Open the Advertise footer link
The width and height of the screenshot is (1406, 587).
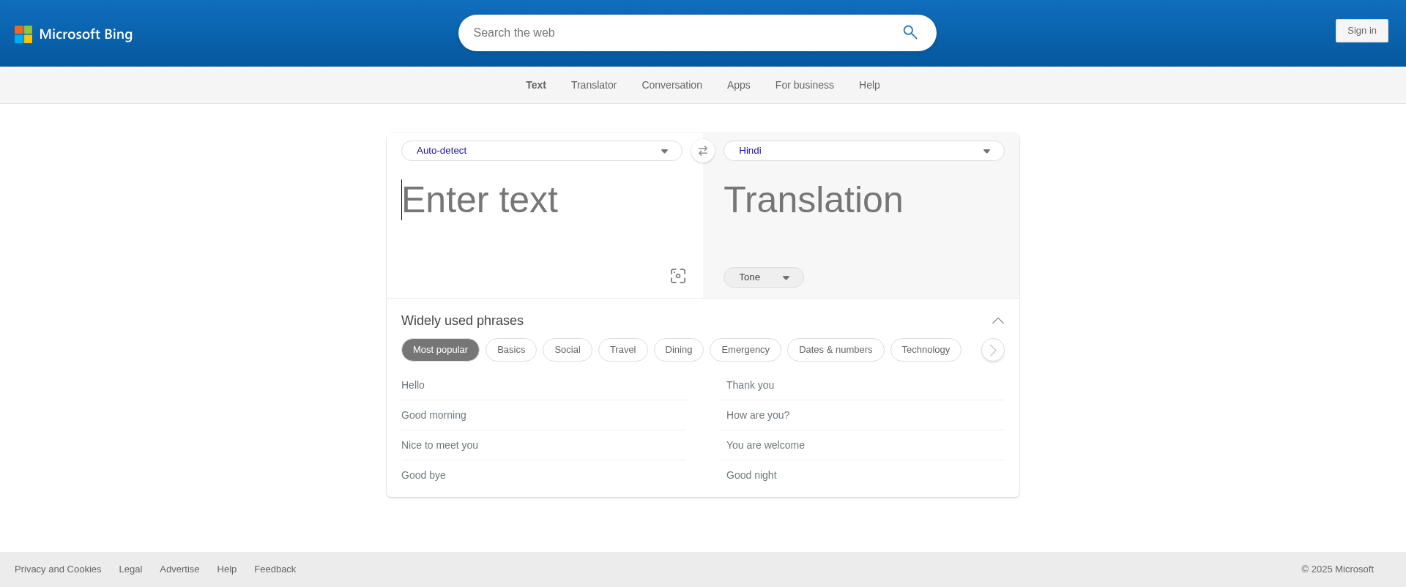(179, 569)
